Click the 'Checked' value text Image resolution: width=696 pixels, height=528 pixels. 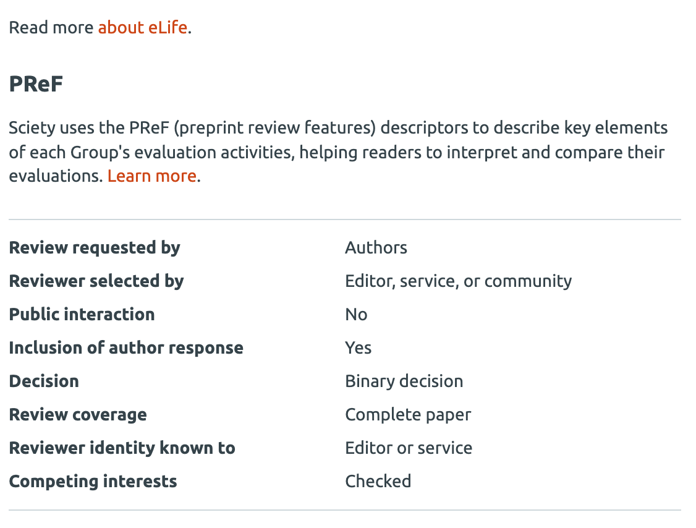[x=378, y=482]
